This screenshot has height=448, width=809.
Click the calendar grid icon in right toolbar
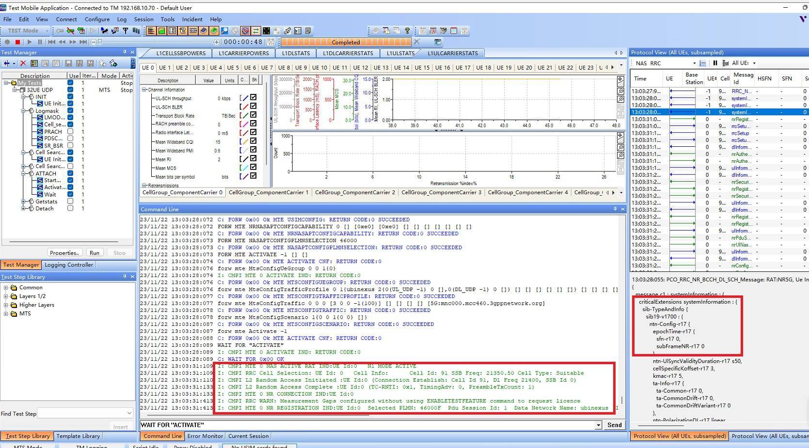coord(454,31)
